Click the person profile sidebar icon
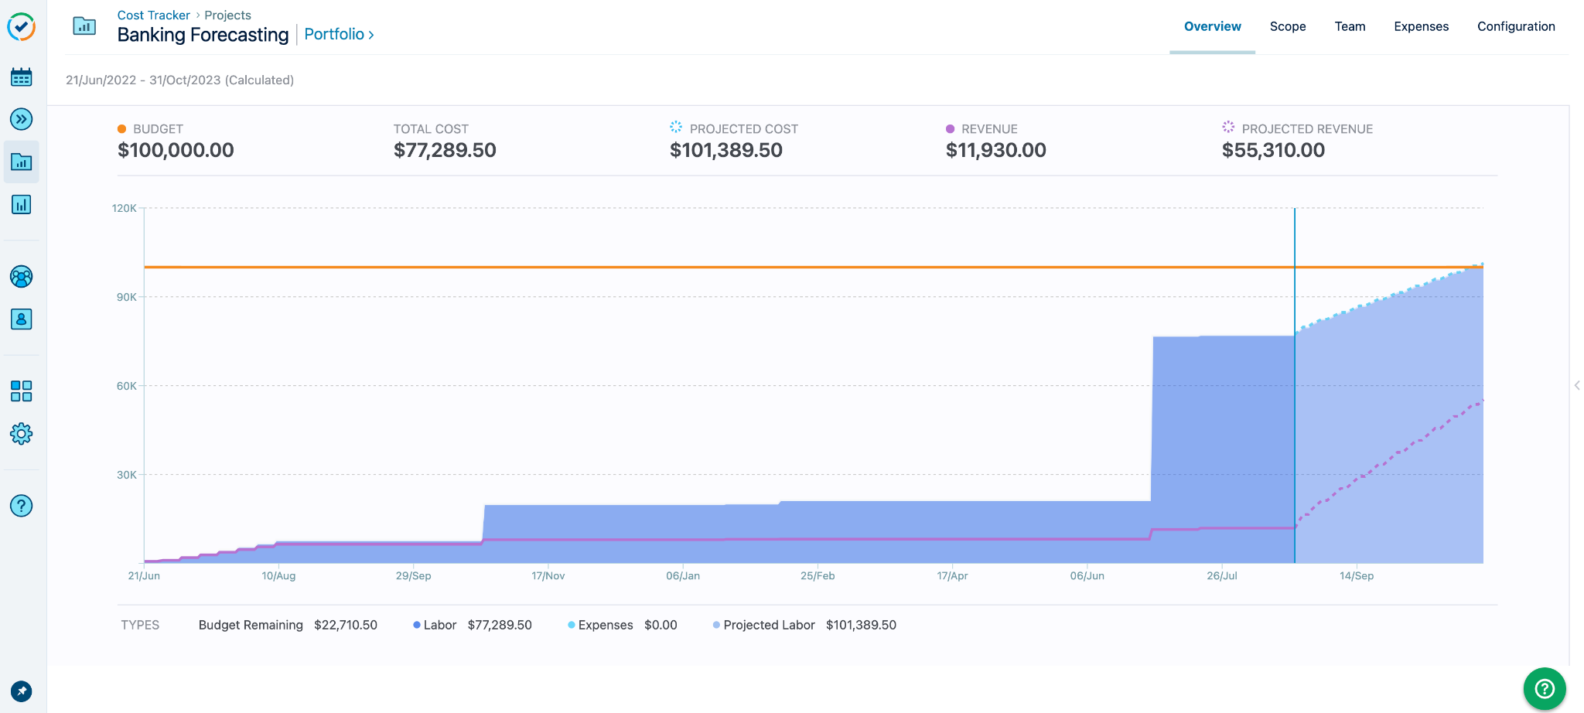Image resolution: width=1584 pixels, height=713 pixels. click(x=21, y=319)
